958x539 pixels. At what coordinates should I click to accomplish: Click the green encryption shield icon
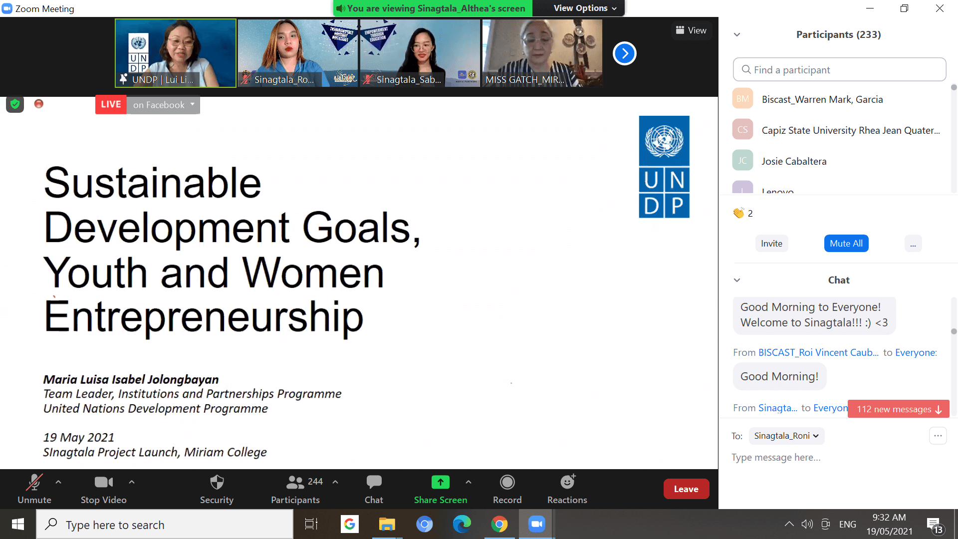click(15, 104)
